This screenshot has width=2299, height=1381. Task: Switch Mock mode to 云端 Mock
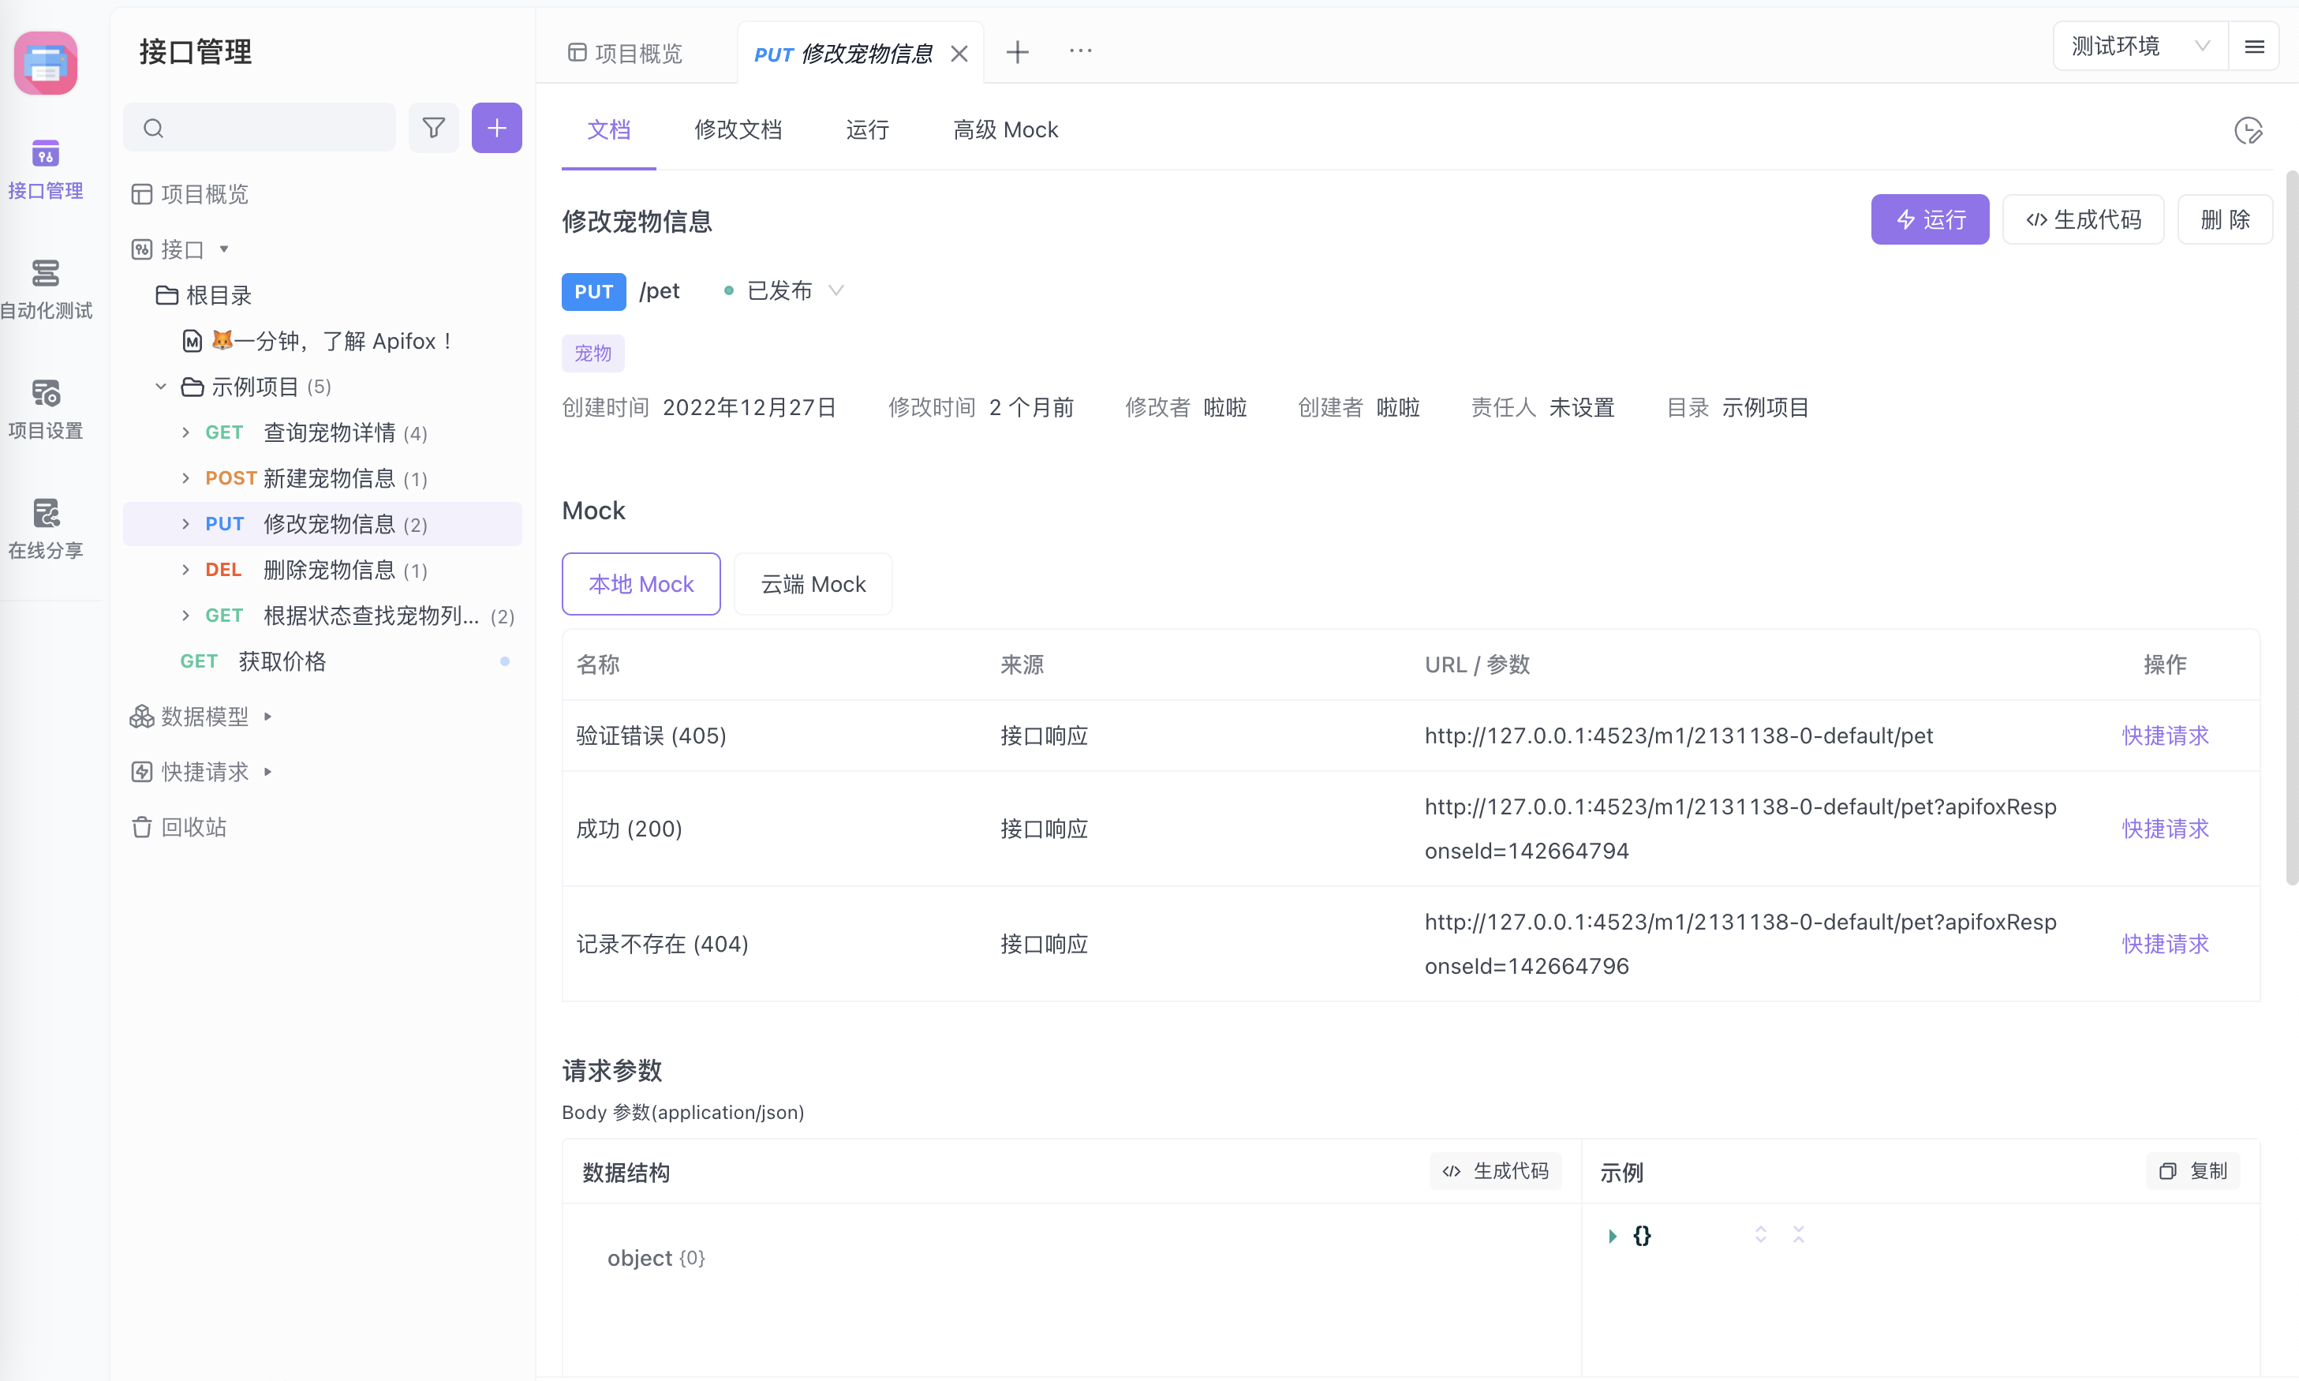[x=811, y=583]
